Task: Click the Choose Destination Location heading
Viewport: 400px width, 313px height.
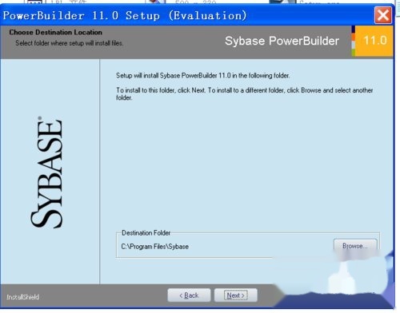Action: 55,32
